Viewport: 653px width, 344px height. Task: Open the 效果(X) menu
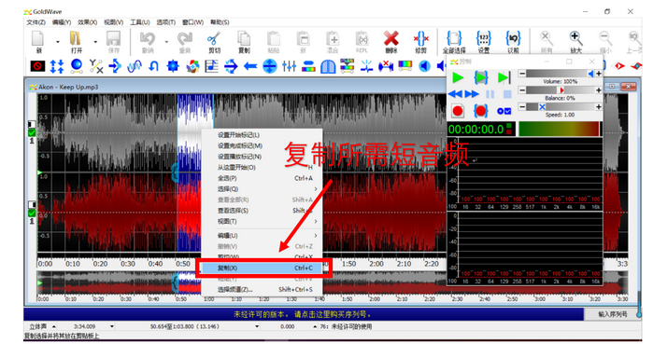87,22
